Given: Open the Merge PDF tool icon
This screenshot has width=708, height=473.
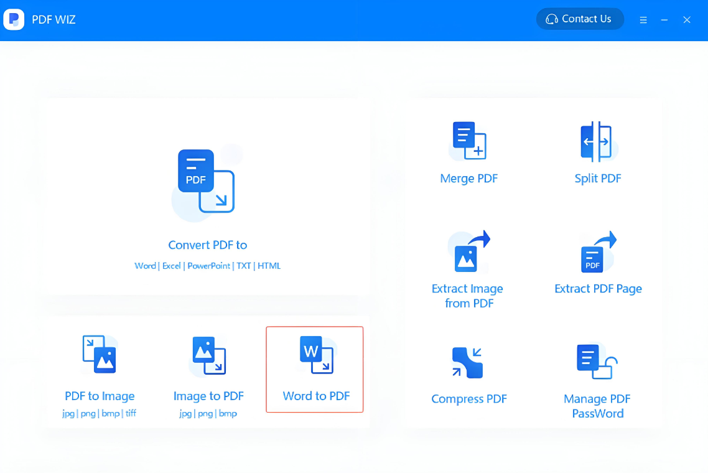Looking at the screenshot, I should click(x=469, y=141).
